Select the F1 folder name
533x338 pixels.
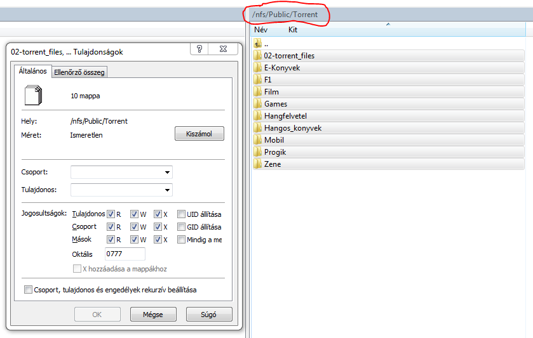tap(267, 80)
